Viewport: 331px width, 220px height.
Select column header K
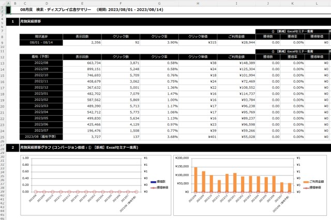tap(292, 4)
